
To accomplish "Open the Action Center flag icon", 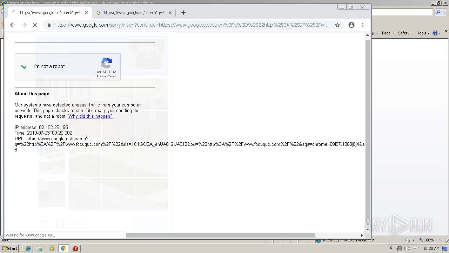I will pyautogui.click(x=416, y=248).
